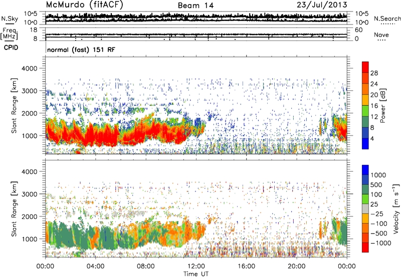Image resolution: width=401 pixels, height=277 pixels.
Task: Pick the light green power segment between 12 and 16
Action: [x=365, y=111]
